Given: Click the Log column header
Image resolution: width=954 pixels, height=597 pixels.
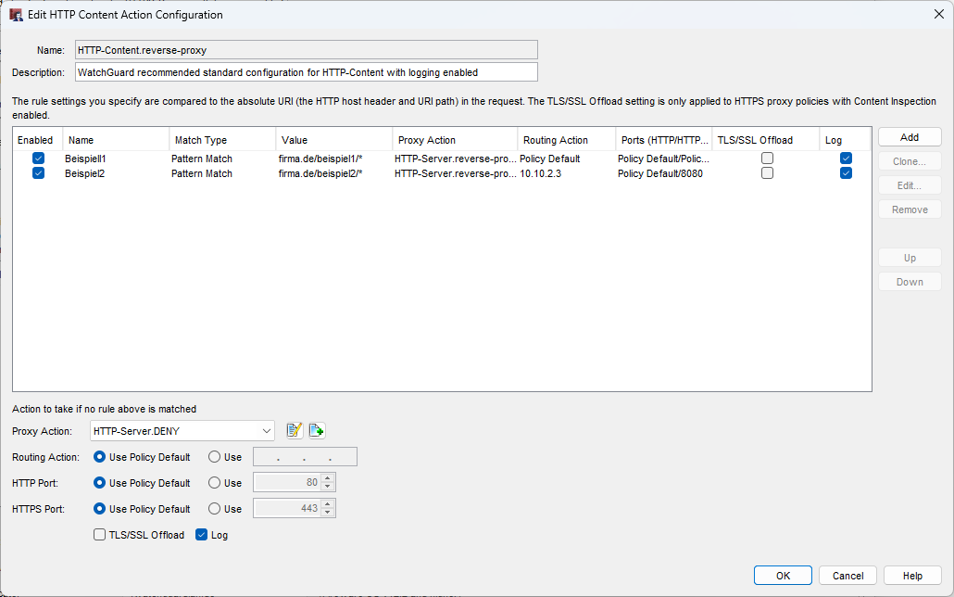Looking at the screenshot, I should pyautogui.click(x=845, y=140).
